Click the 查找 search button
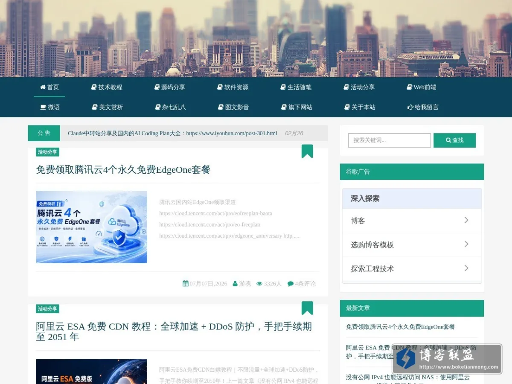The width and height of the screenshot is (512, 384). tap(455, 140)
